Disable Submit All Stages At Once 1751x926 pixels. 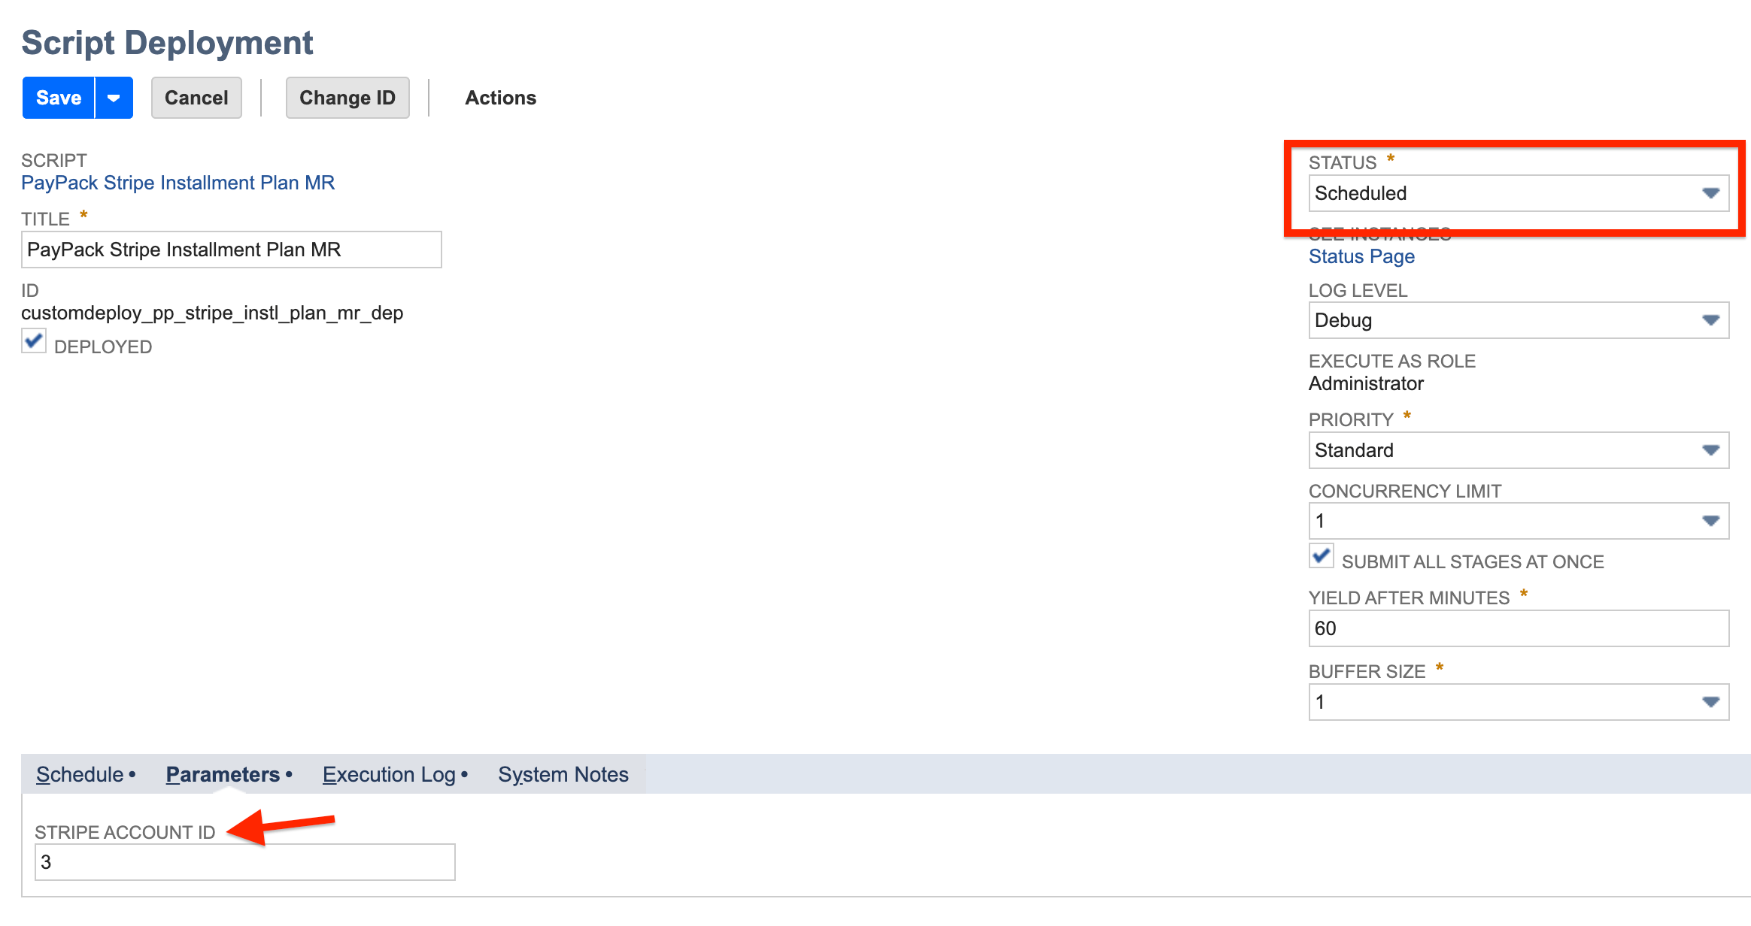pos(1322,556)
